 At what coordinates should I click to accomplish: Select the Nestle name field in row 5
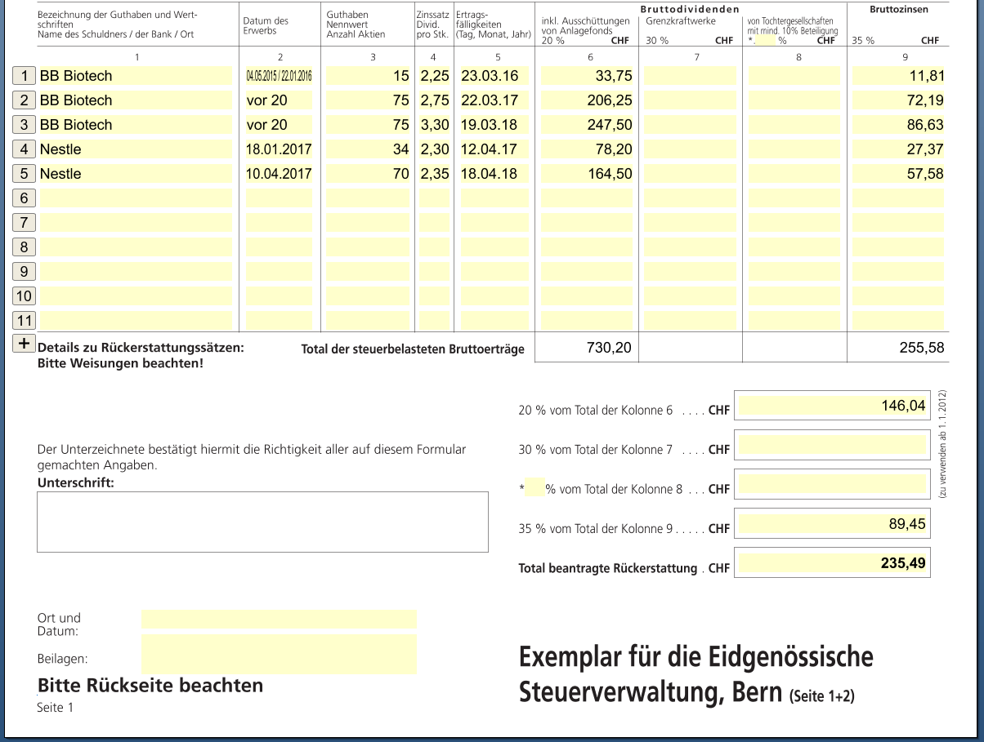coord(135,174)
